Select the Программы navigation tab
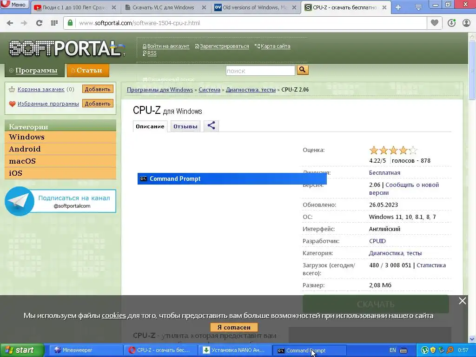This screenshot has height=357, width=476. pos(34,71)
